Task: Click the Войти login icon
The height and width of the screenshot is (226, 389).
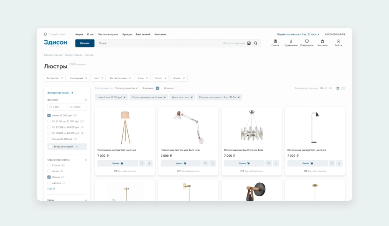Action: click(x=338, y=41)
